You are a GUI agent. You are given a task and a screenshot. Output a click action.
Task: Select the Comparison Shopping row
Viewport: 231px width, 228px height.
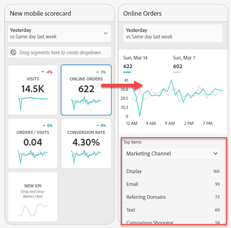(173, 221)
